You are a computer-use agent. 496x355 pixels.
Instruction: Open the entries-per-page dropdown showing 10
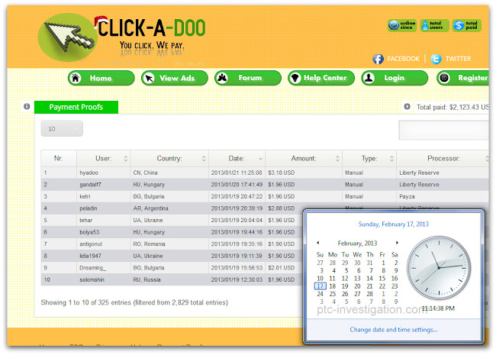coord(62,128)
